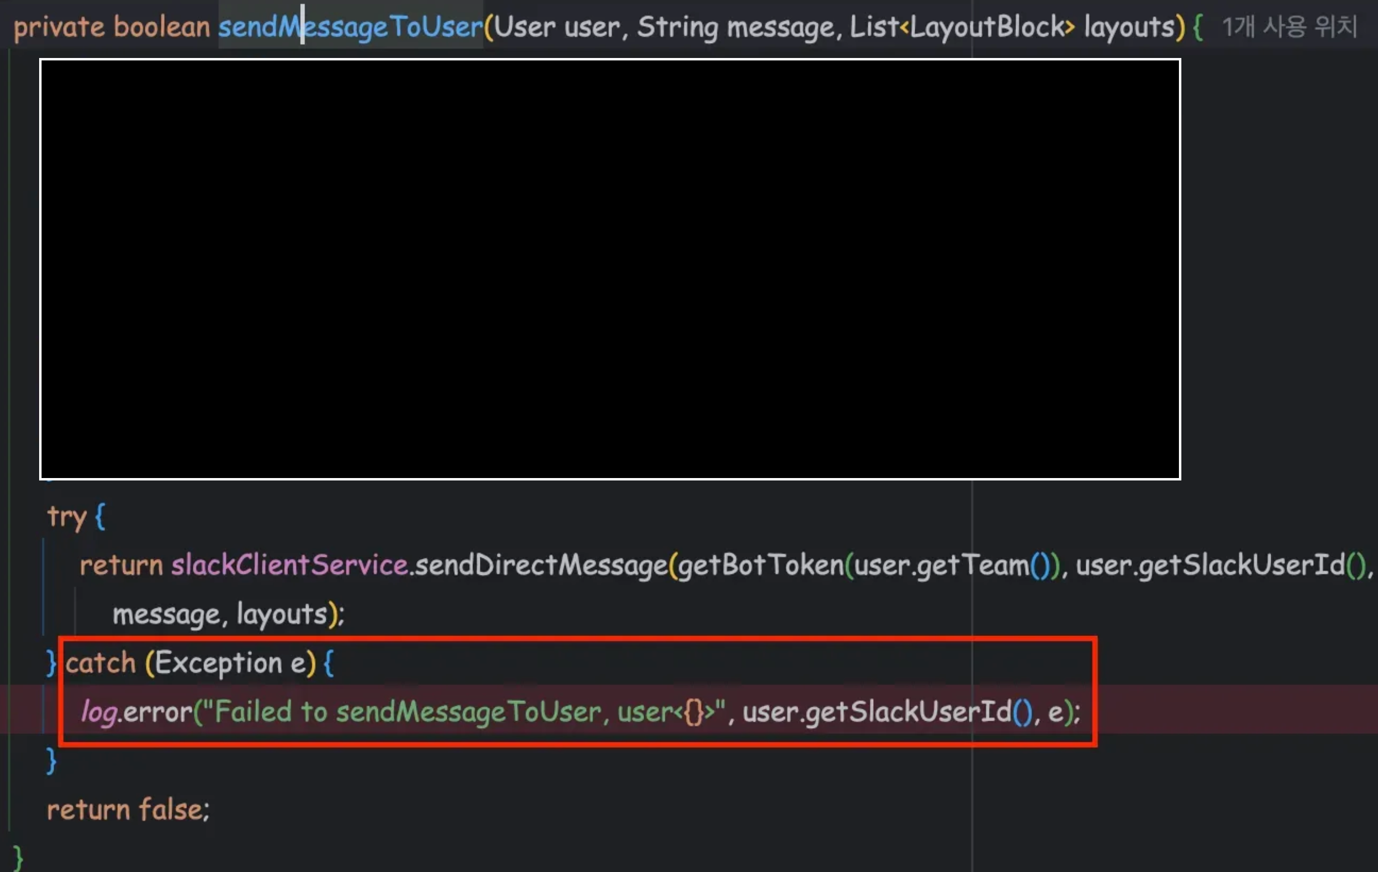Click the 'private' keyword

[59, 28]
